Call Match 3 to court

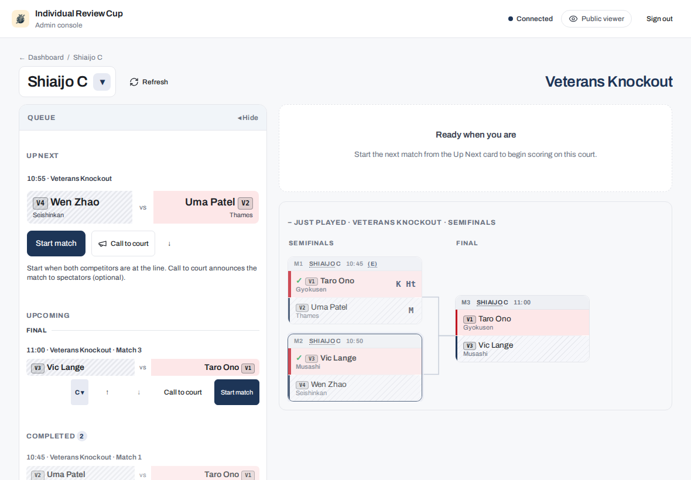click(x=183, y=392)
